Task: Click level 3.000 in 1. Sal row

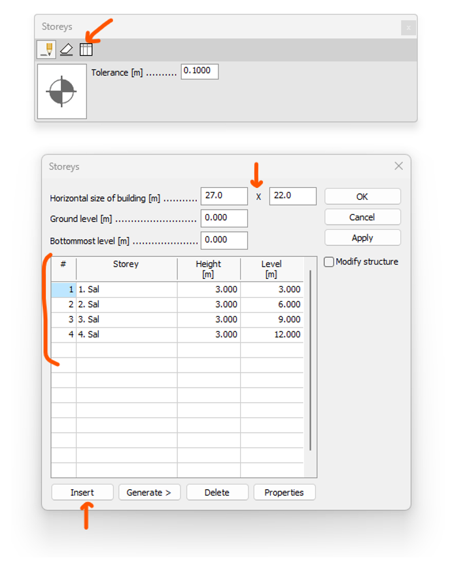Action: point(271,289)
